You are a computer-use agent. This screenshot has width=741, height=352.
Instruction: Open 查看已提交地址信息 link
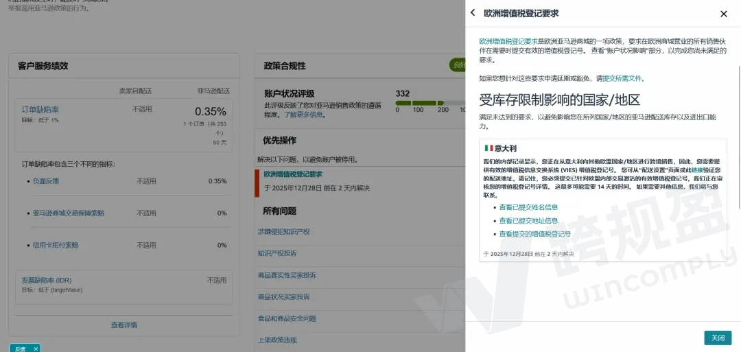click(528, 221)
